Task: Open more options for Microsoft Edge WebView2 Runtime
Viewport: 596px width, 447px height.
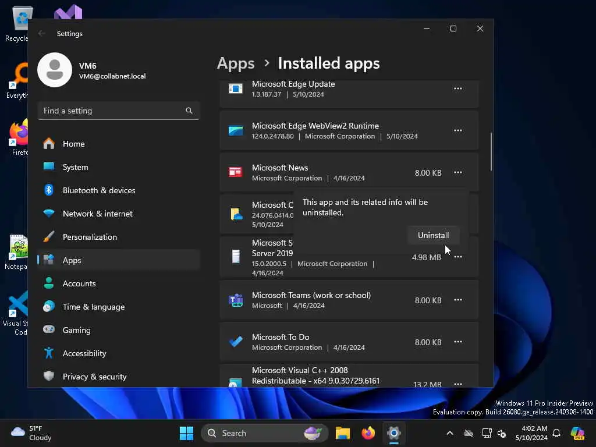Action: click(x=457, y=130)
